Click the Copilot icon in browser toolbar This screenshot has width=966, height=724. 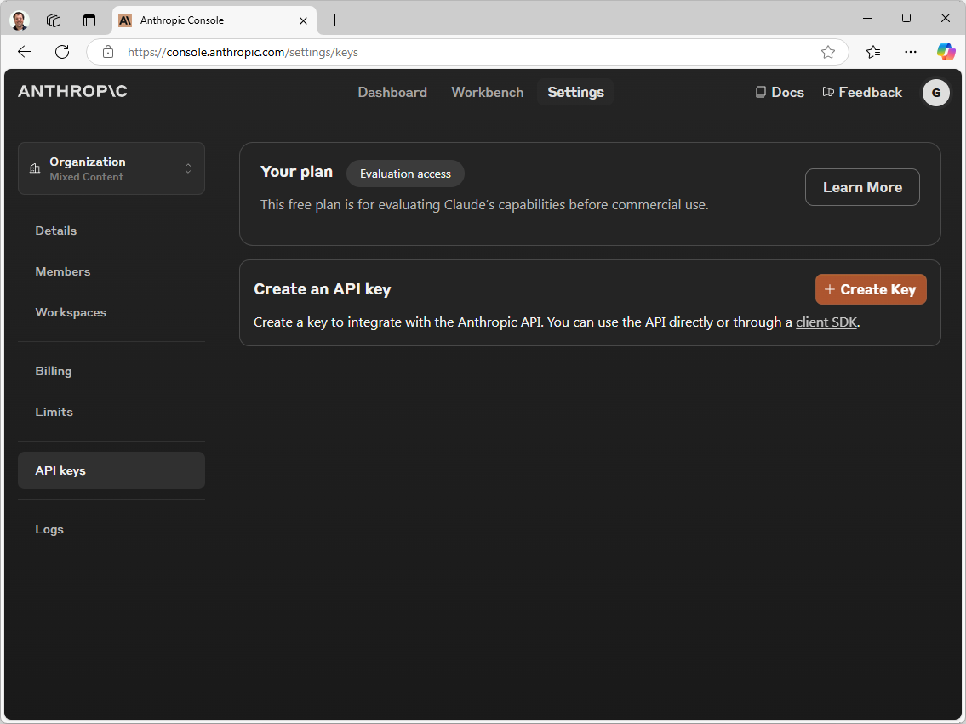946,52
